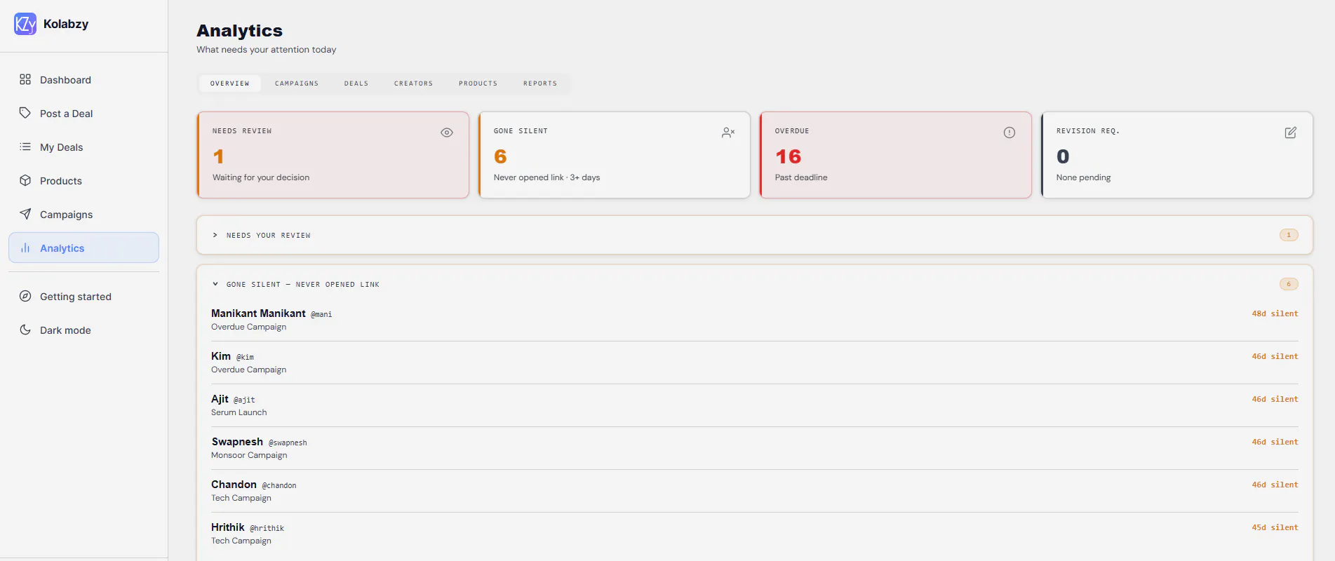Screen dimensions: 1335x561
Task: Click the Analytics bar chart icon
Action: pyautogui.click(x=25, y=248)
